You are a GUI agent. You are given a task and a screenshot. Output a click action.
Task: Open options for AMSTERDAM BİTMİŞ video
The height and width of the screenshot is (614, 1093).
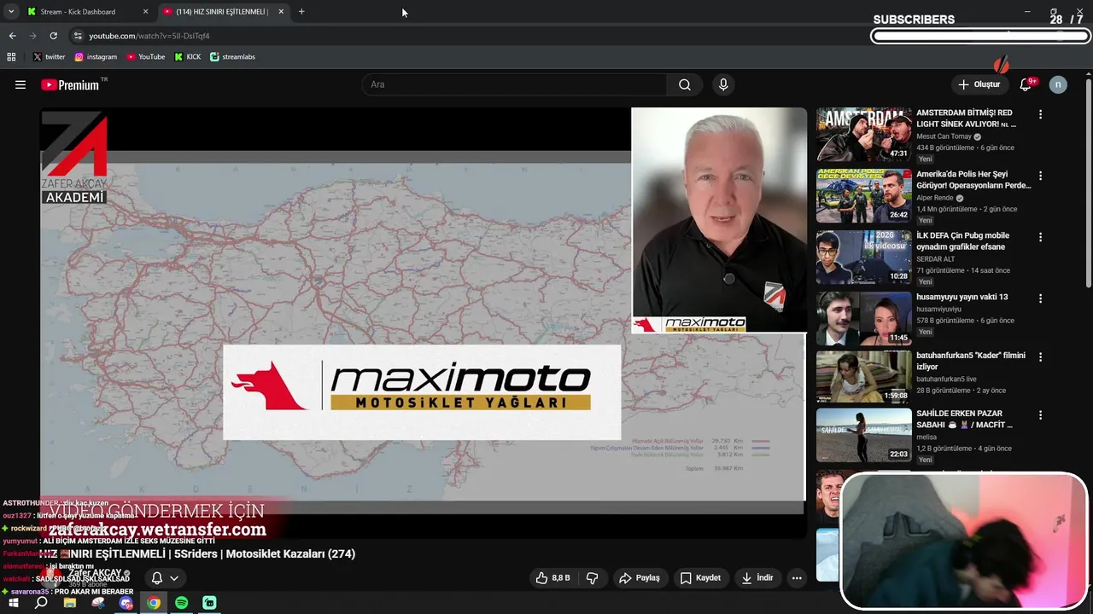tap(1040, 114)
